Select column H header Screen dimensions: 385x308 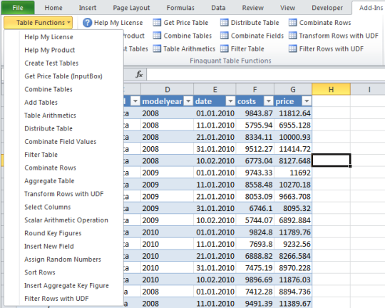(331, 89)
